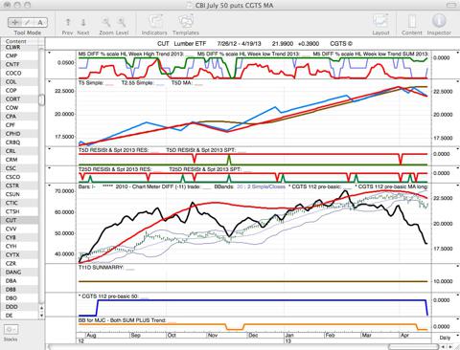Screen dimensions: 460x350
Task: Collapse the T25D RESIST & Spt pane triangle
Action: 49,167
